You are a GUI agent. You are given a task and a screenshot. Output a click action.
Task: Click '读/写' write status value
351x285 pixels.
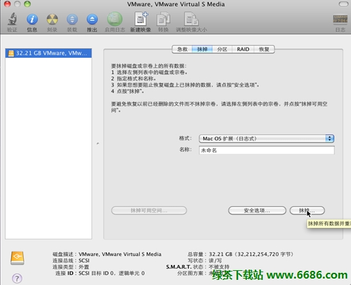pyautogui.click(x=215, y=261)
